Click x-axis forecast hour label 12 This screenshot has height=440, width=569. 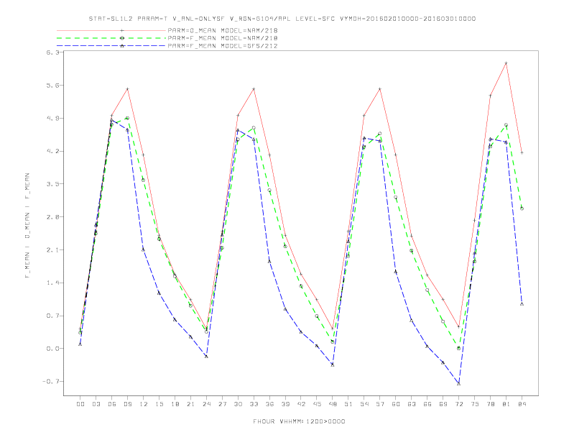(x=144, y=404)
